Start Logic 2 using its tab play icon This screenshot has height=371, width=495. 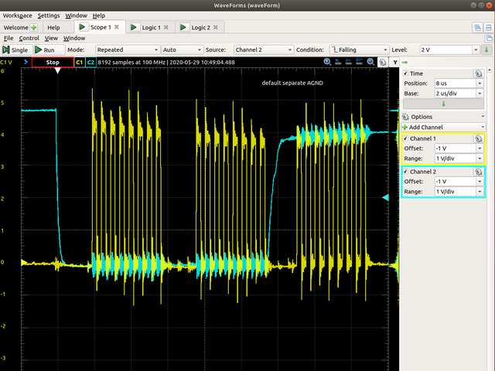click(183, 28)
